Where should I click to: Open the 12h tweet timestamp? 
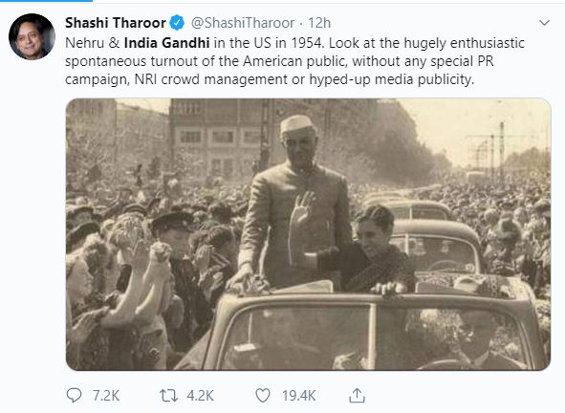click(x=319, y=23)
